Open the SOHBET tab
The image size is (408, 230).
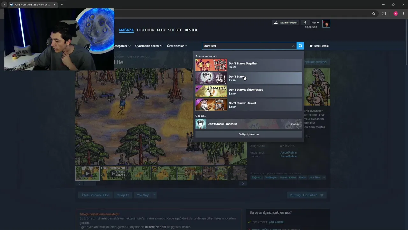175,30
